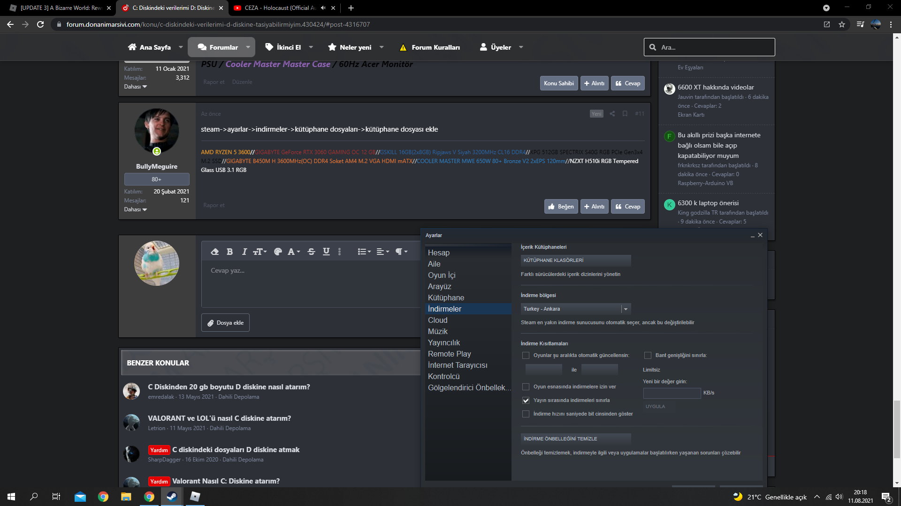901x506 pixels.
Task: Open the notification center icon in taskbar
Action: pyautogui.click(x=886, y=497)
